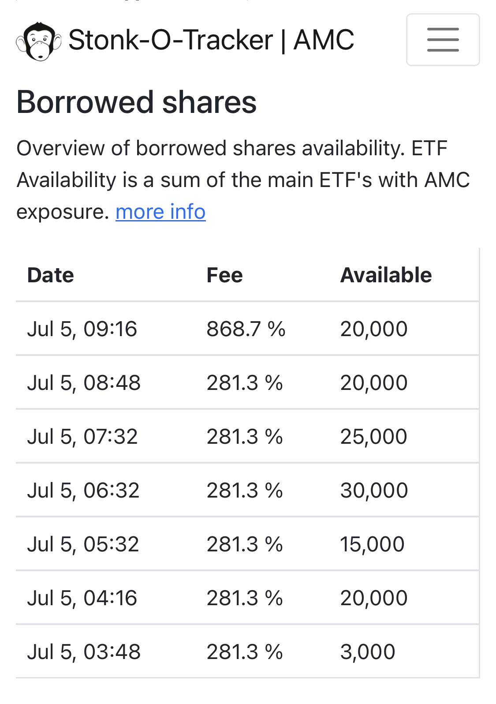Select the Jul 5, 06:32 row date
This screenshot has height=704, width=496.
click(83, 491)
